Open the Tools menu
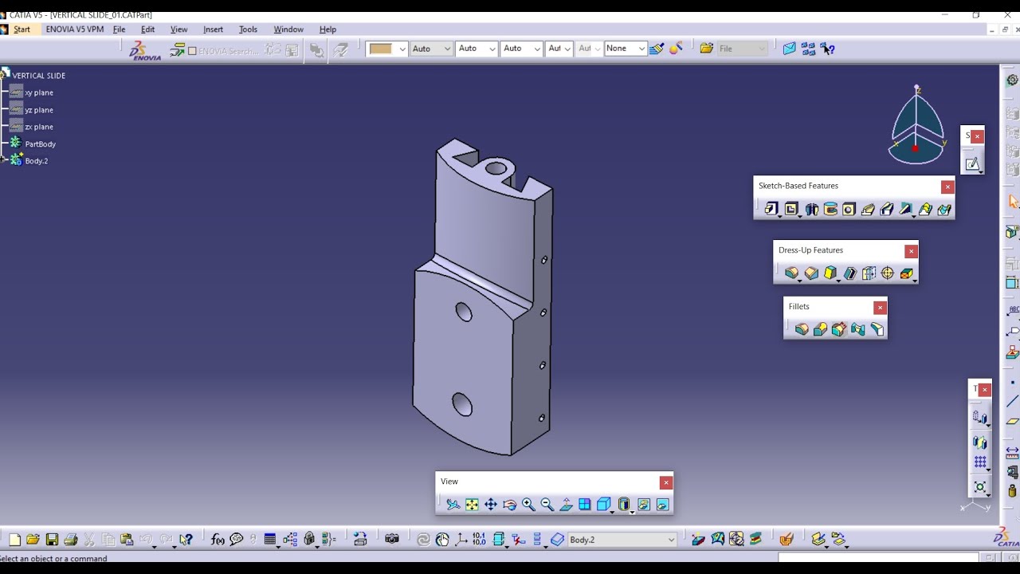The height and width of the screenshot is (574, 1020). [248, 29]
